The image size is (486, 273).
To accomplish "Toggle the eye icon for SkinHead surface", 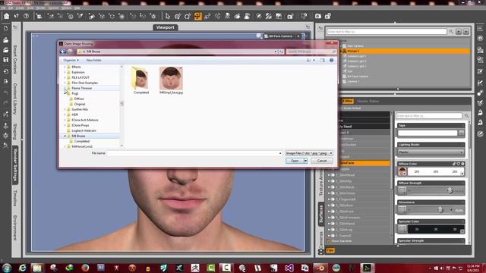I will 333,175.
